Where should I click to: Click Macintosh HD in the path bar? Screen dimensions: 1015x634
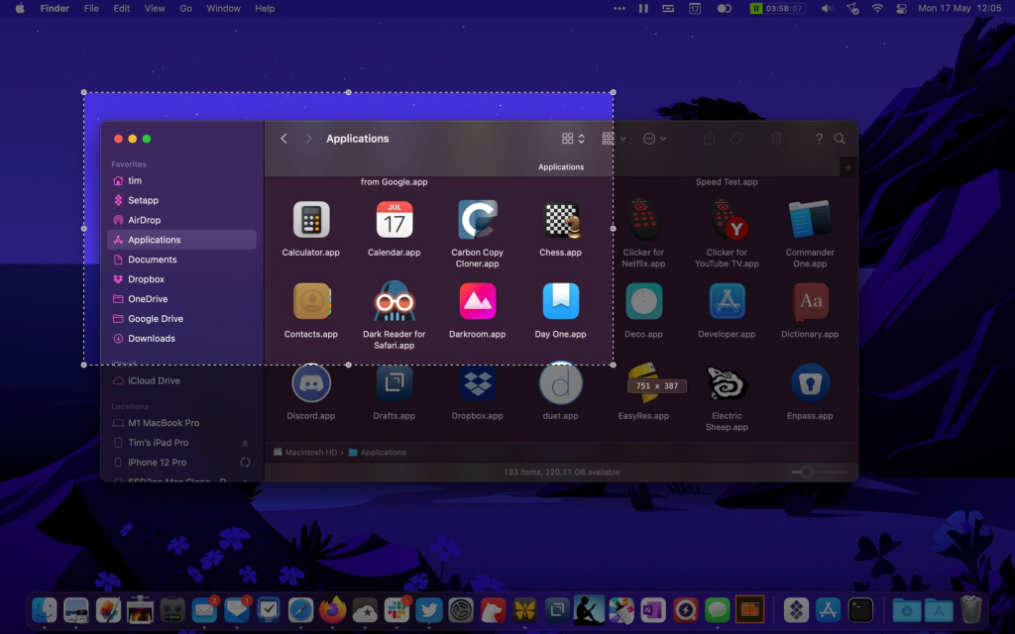[x=305, y=452]
